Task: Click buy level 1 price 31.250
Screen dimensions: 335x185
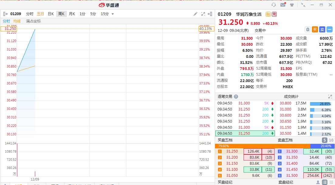Action: pos(232,151)
